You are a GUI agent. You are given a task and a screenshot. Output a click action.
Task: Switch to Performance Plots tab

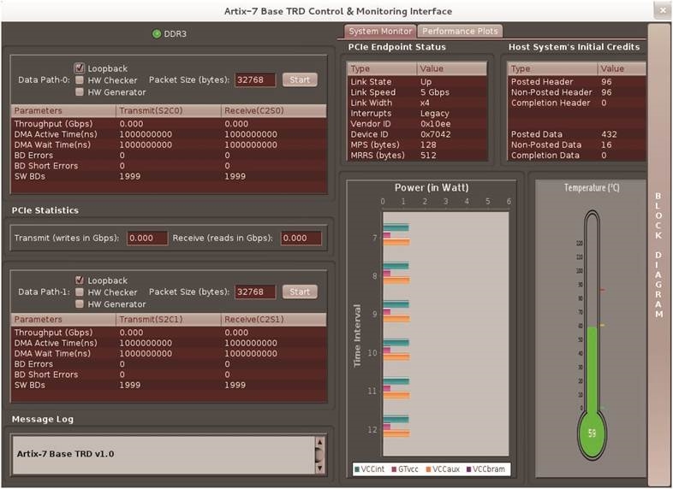pos(460,32)
